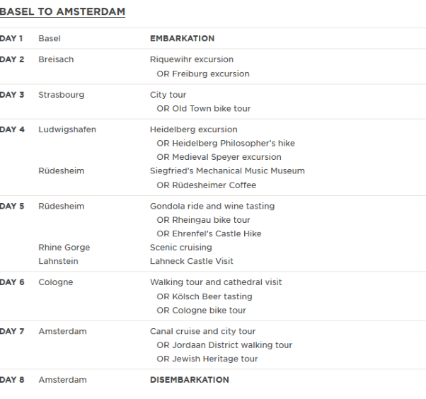
Task: Open Siegfried's Mechanical Music Museum
Action: click(x=227, y=170)
